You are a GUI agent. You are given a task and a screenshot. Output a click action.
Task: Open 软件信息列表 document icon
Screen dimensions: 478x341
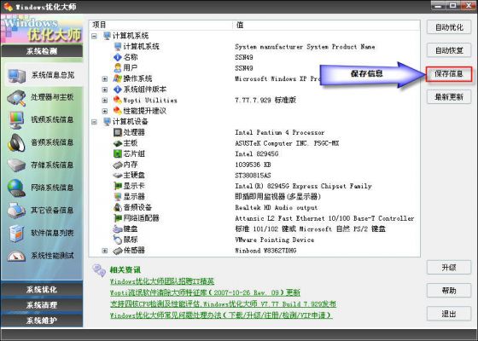pyautogui.click(x=16, y=233)
